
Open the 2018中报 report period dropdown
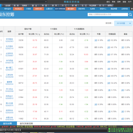coord(123,23)
